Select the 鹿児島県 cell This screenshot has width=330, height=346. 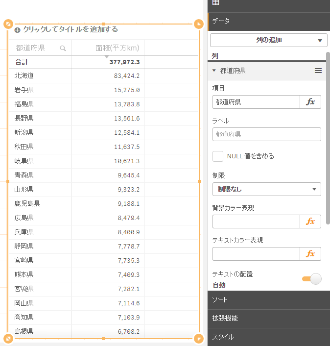[40, 204]
